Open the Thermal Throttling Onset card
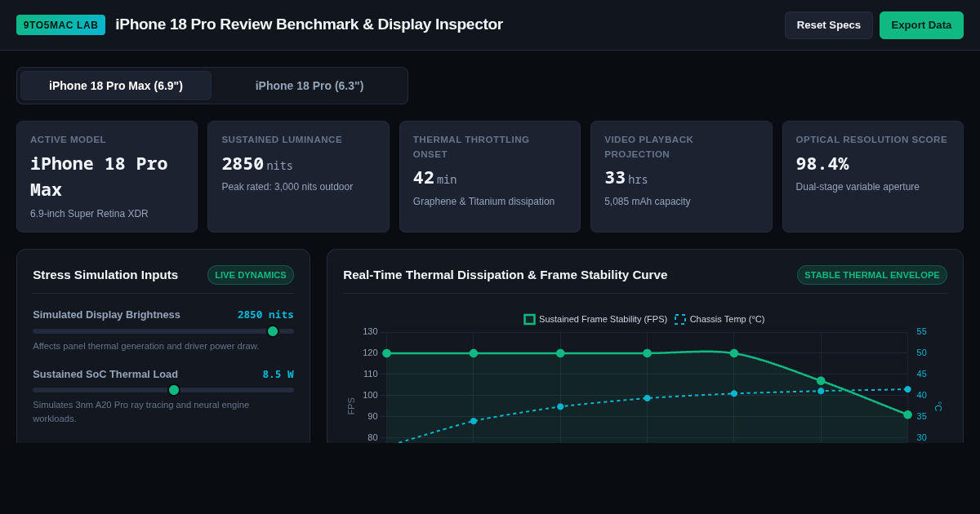This screenshot has width=980, height=514. coord(490,177)
